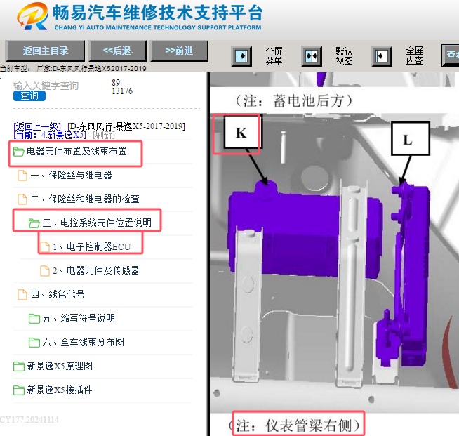Expand the 五、缩写符号说明 folder
459x436 pixels.
[79, 318]
